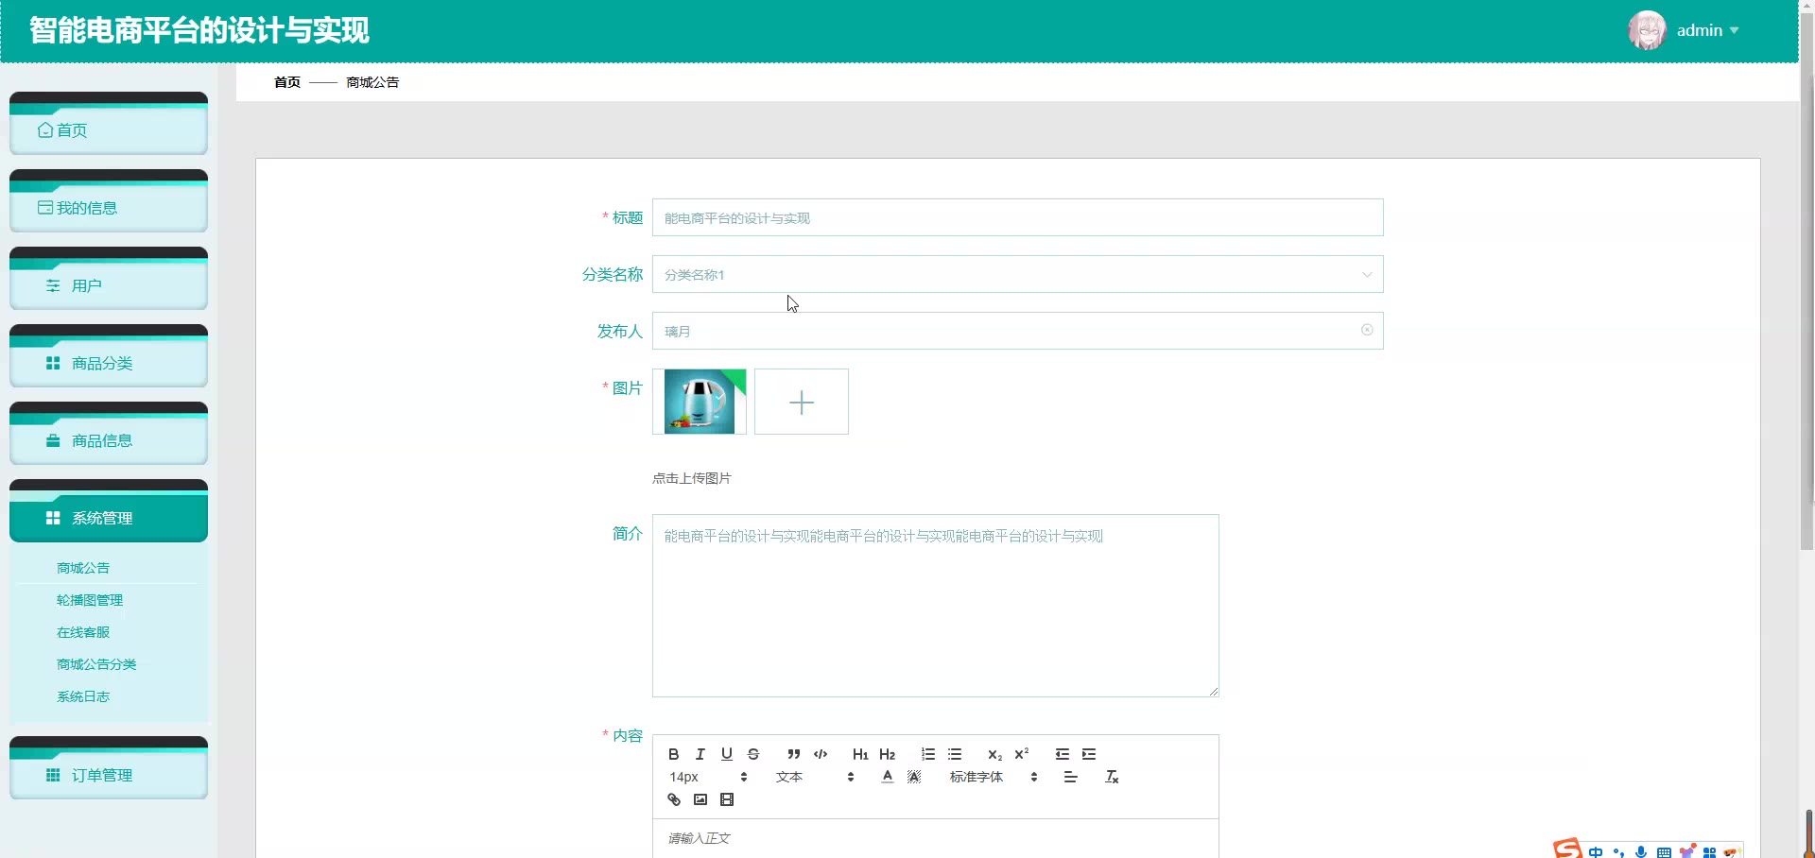Switch Sogou input language via 中 icon
Image resolution: width=1815 pixels, height=858 pixels.
[x=1596, y=852]
